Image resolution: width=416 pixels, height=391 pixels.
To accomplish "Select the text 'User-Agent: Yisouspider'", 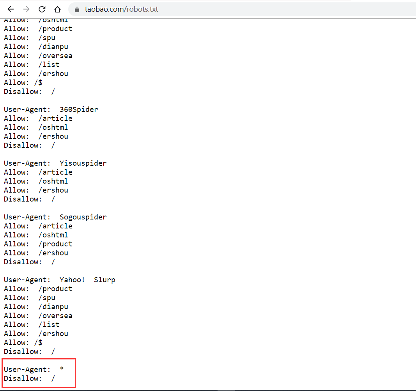I will coord(55,163).
